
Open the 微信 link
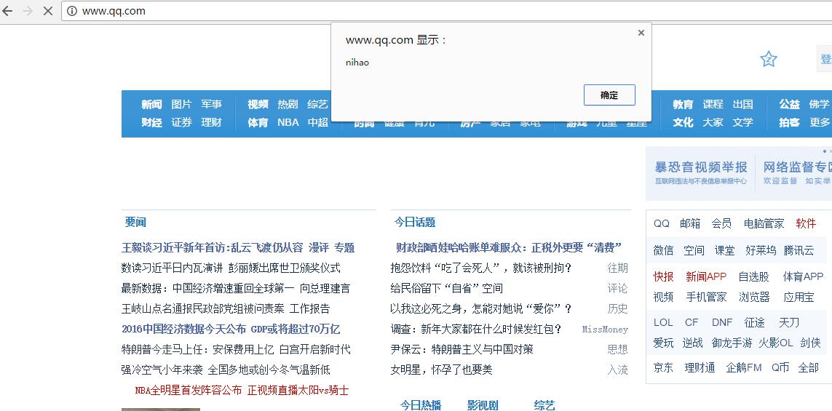(x=663, y=250)
